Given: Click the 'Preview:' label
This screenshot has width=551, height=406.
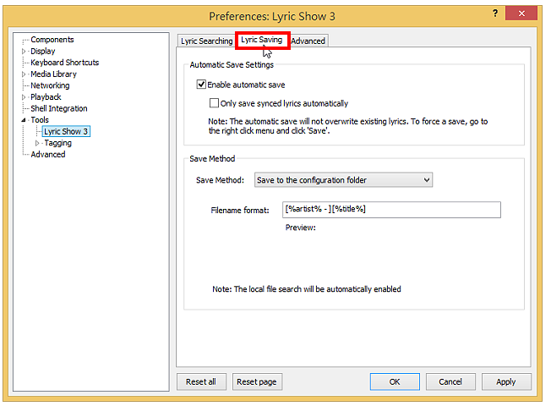Looking at the screenshot, I should 301,228.
